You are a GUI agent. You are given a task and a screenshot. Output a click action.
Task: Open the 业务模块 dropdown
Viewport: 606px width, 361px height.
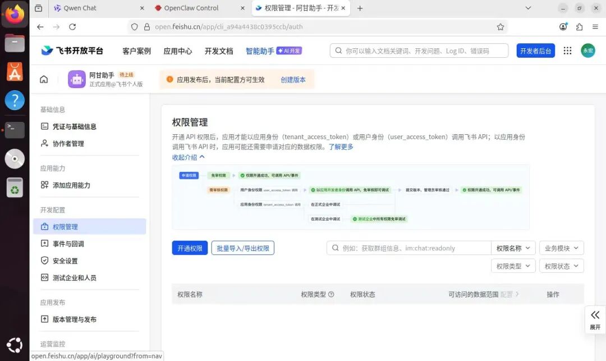coord(561,248)
